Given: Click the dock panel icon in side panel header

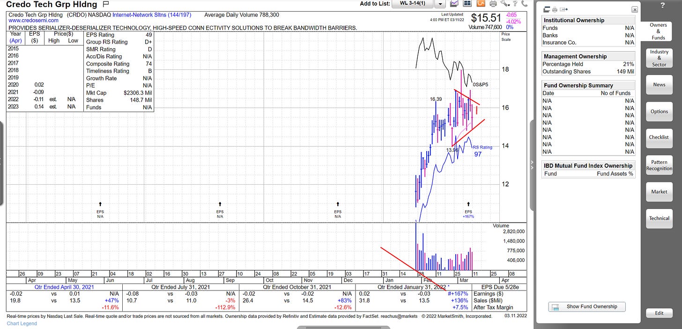Looking at the screenshot, I should pyautogui.click(x=546, y=9).
